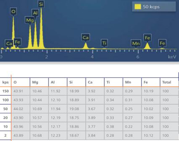Click the keV axis label

click(x=172, y=57)
